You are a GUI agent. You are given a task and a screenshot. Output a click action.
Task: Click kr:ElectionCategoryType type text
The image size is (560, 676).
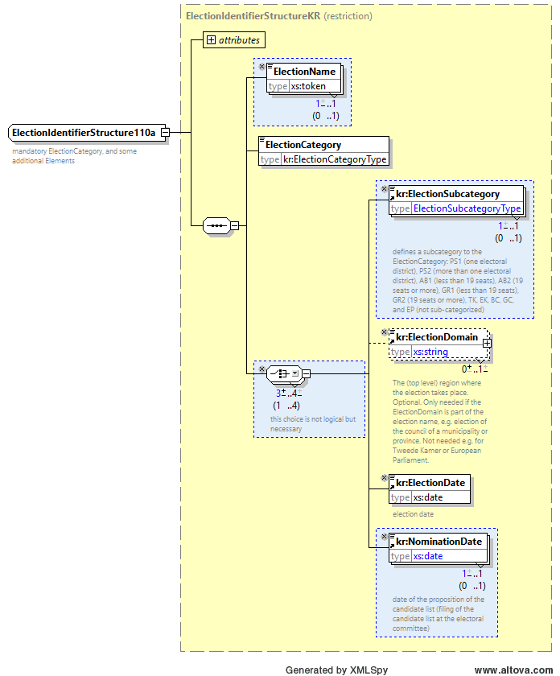335,159
